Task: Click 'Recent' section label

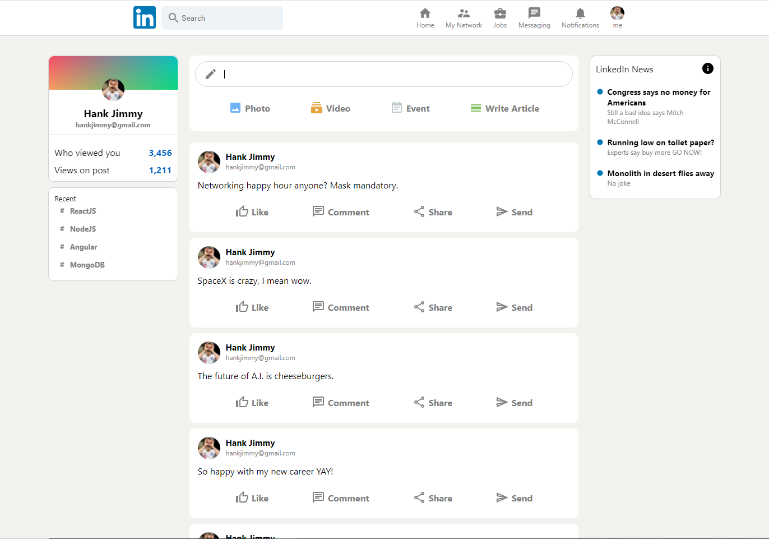Action: (x=65, y=199)
